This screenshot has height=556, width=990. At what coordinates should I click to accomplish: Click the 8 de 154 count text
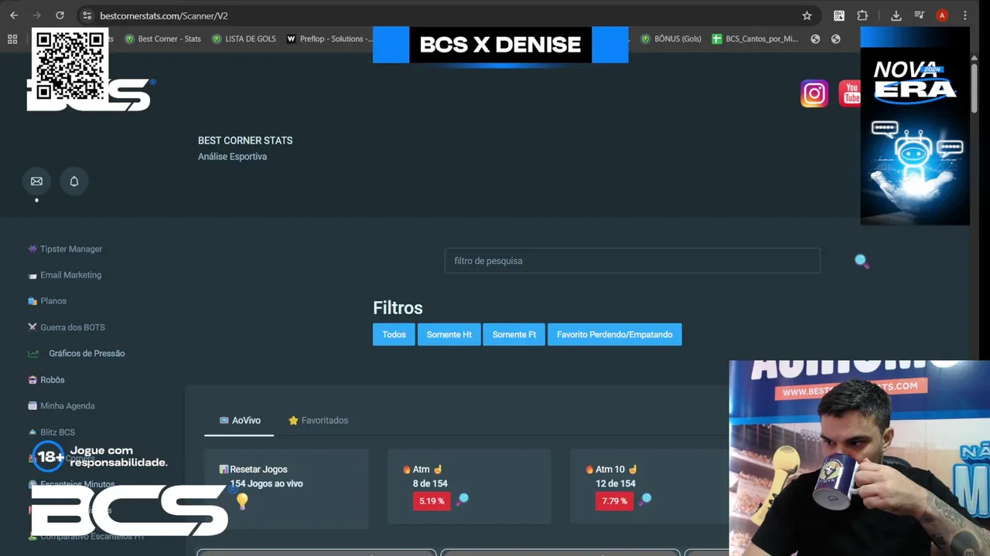pyautogui.click(x=430, y=484)
